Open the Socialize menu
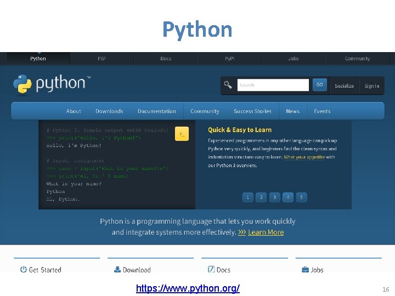Viewport: 395px width, 296px height. pos(344,86)
